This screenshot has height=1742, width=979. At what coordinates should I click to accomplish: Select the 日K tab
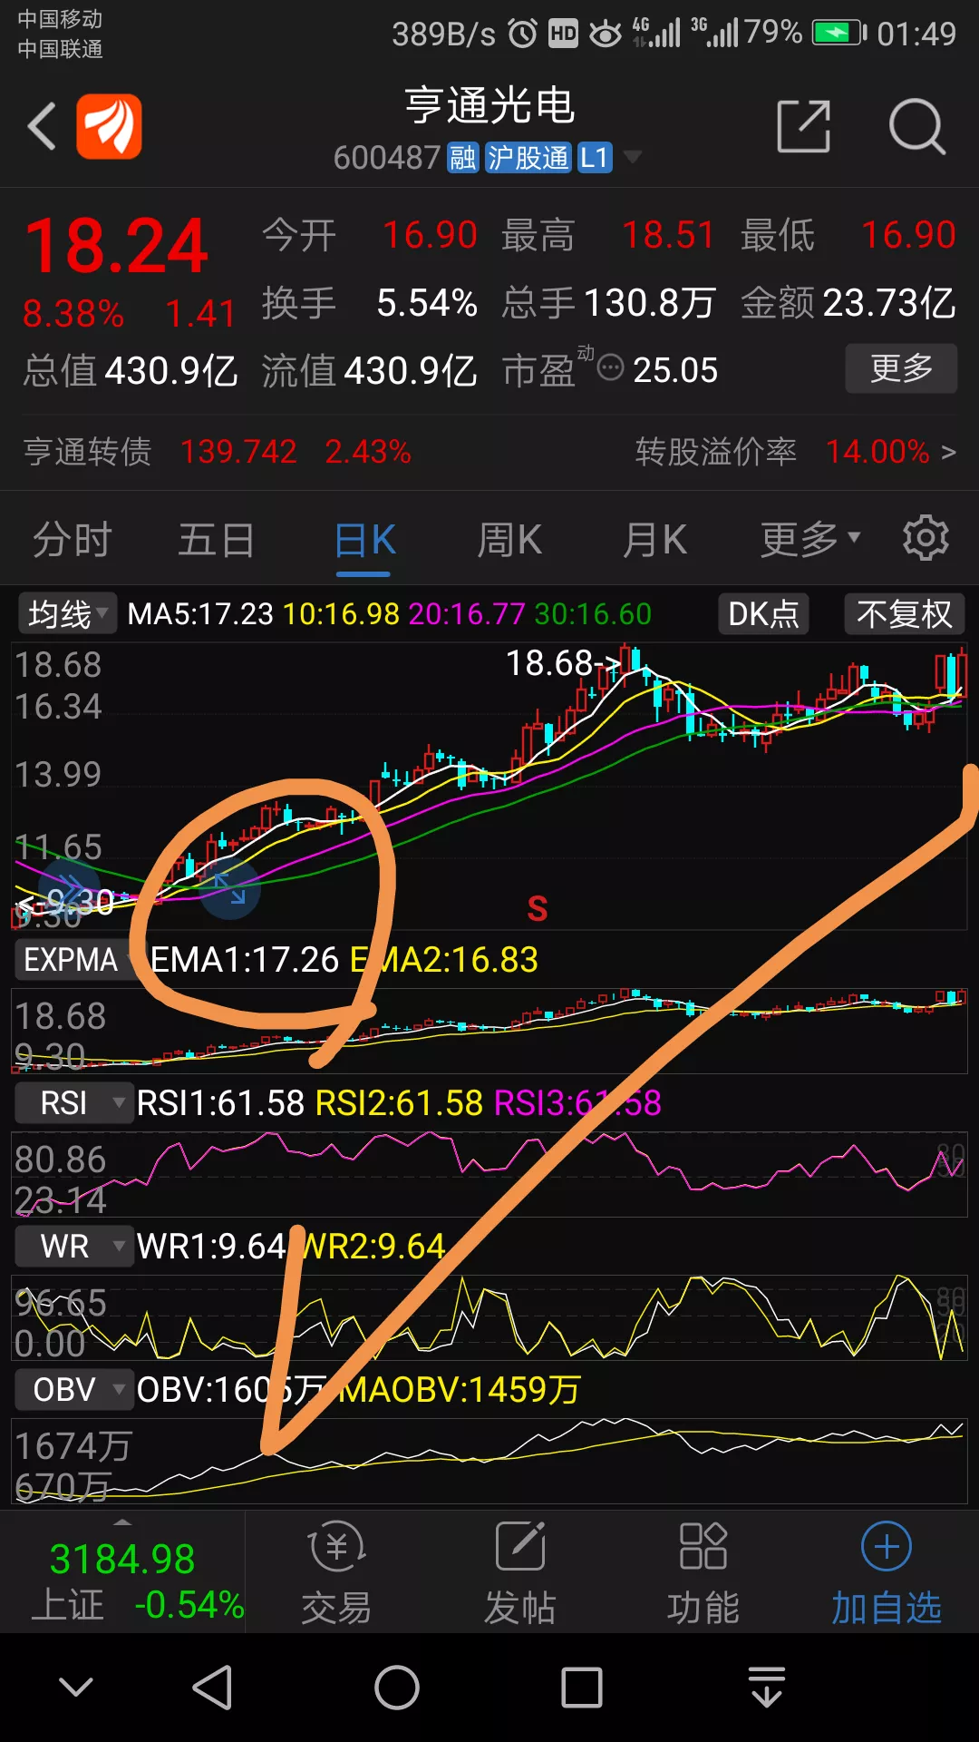pos(364,541)
